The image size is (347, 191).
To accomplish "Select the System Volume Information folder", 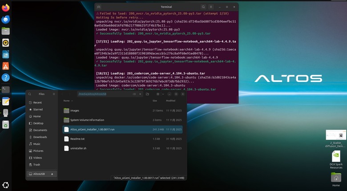I will (x=123, y=120).
